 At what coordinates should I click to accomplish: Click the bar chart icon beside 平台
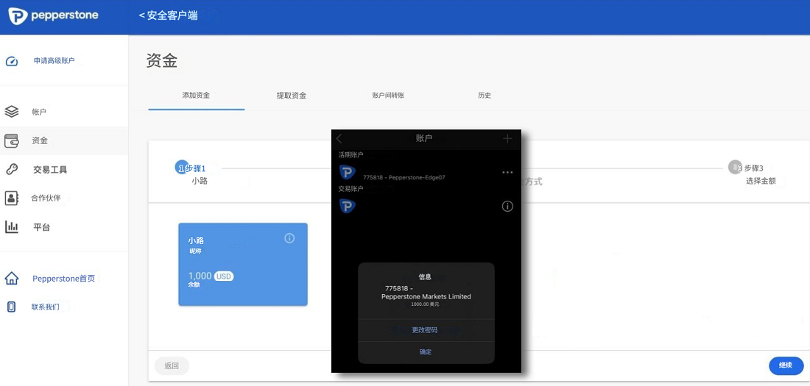11,227
